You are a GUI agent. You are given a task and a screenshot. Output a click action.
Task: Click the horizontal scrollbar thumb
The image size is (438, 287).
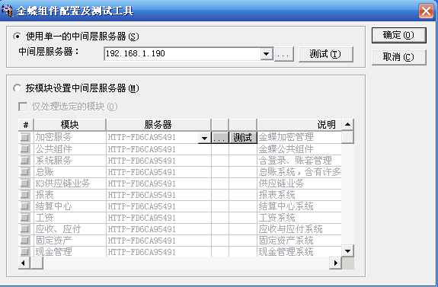click(x=37, y=263)
